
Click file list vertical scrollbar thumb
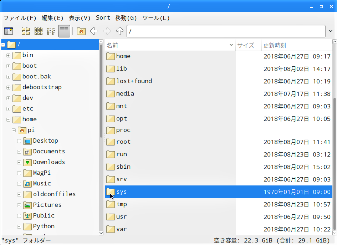tap(335, 164)
